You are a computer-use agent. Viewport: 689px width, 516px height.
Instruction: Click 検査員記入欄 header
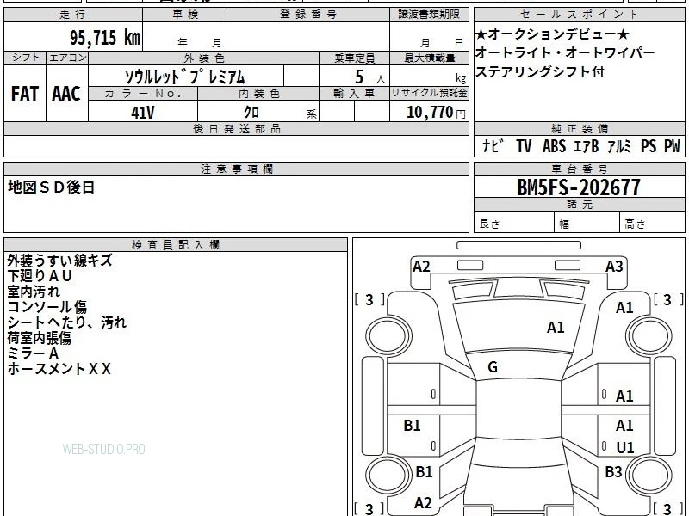(x=176, y=245)
